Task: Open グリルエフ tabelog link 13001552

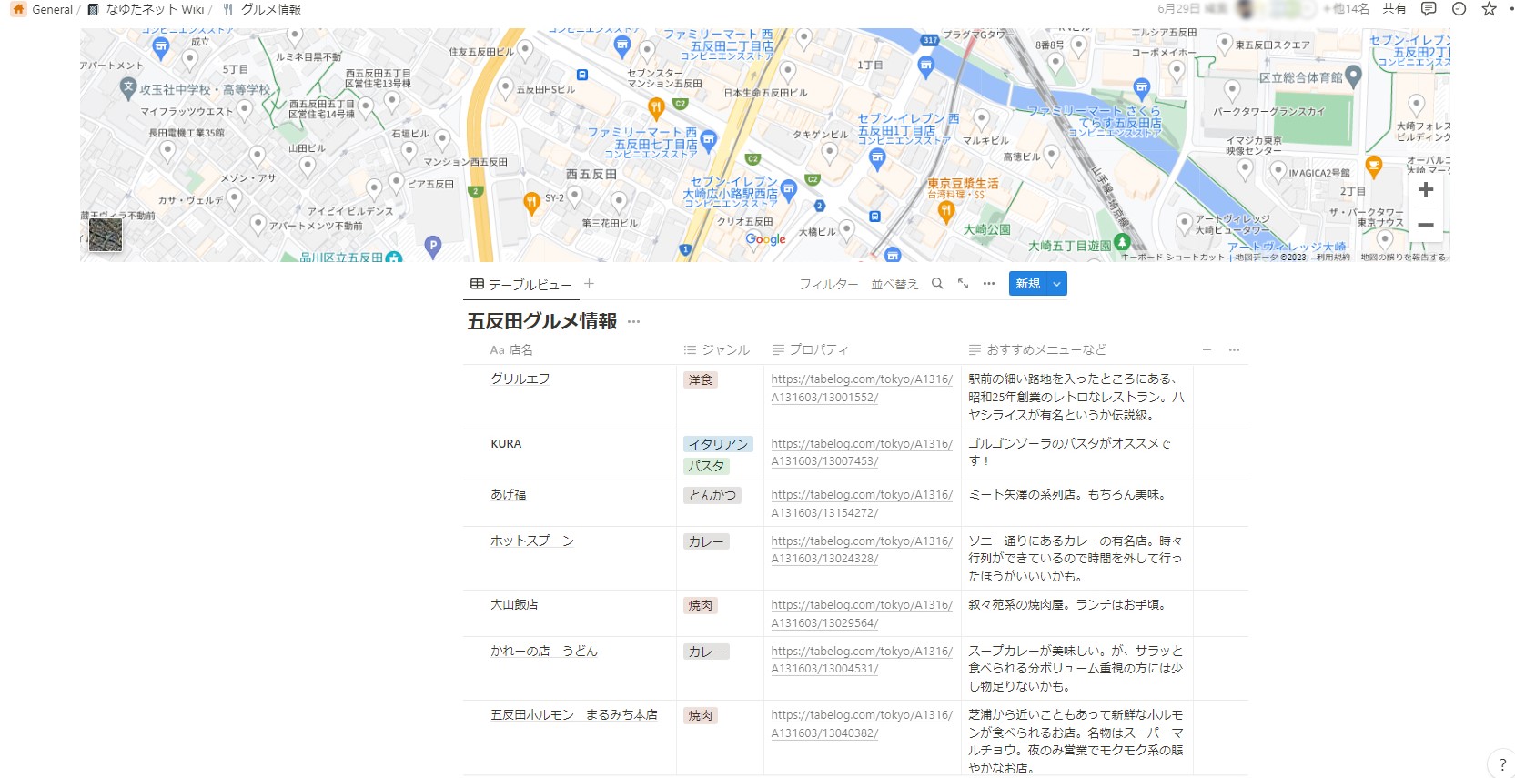Action: [x=862, y=388]
